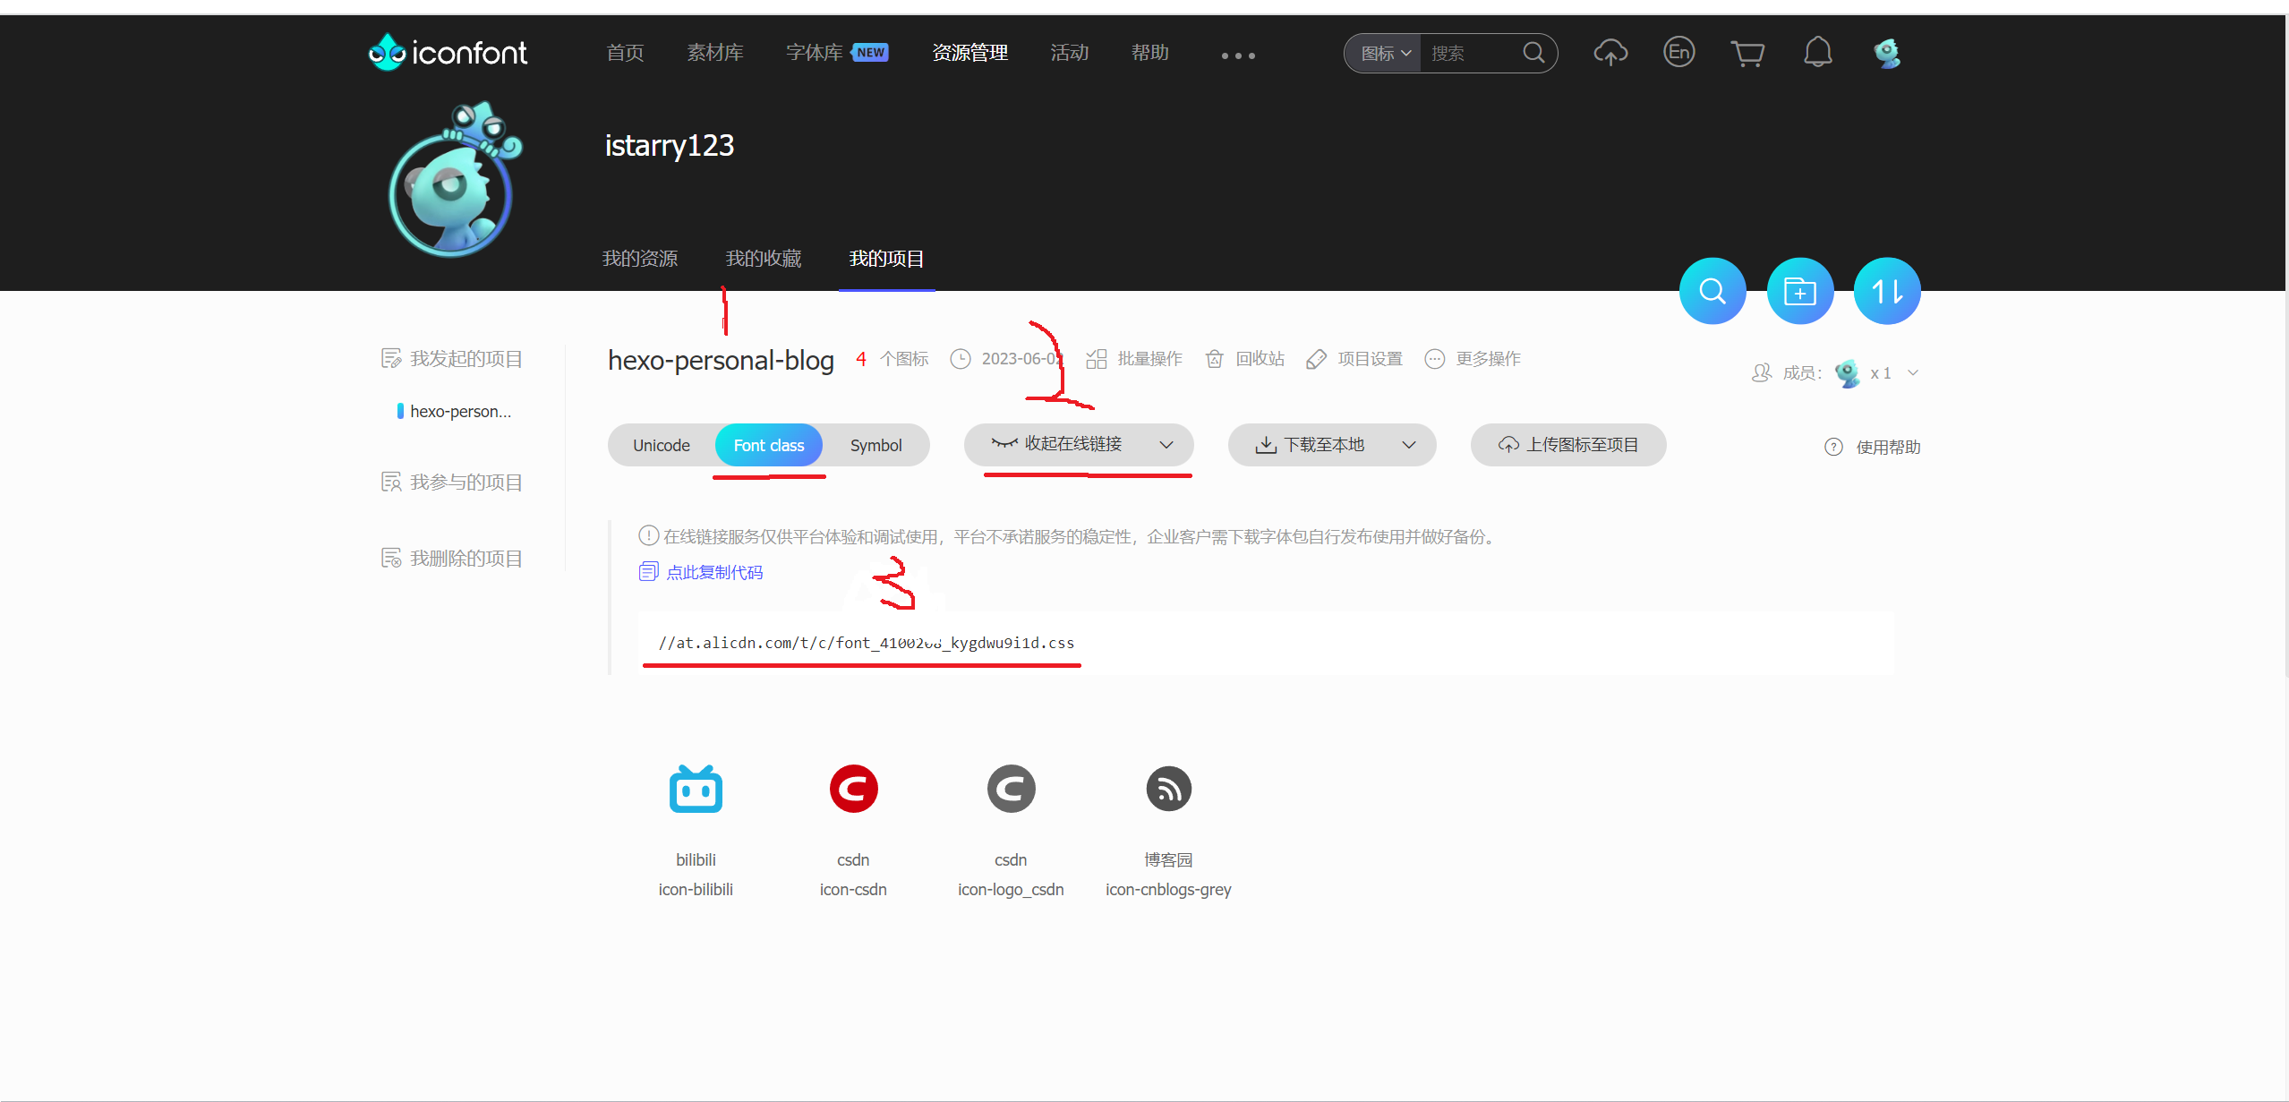Click the upload cloud icon in the header
The image size is (2289, 1102).
(1610, 53)
